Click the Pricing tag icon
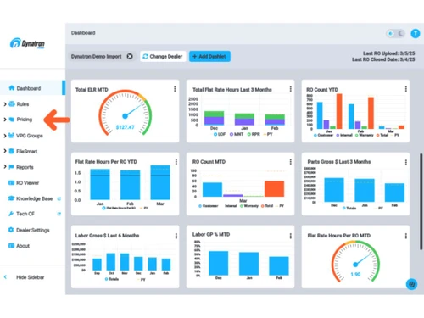The height and width of the screenshot is (318, 424). (x=12, y=120)
